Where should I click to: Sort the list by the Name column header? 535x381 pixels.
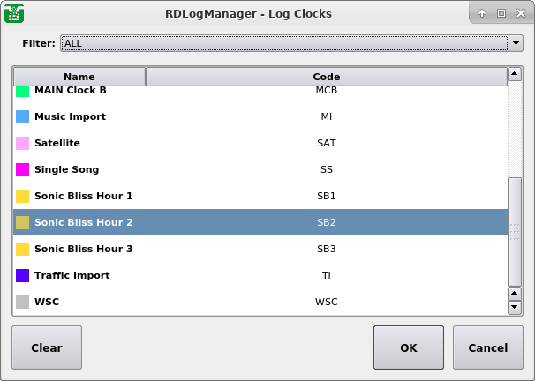[79, 77]
